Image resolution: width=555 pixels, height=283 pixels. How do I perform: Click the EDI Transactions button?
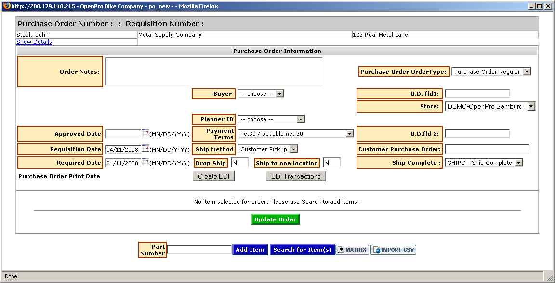(x=296, y=176)
